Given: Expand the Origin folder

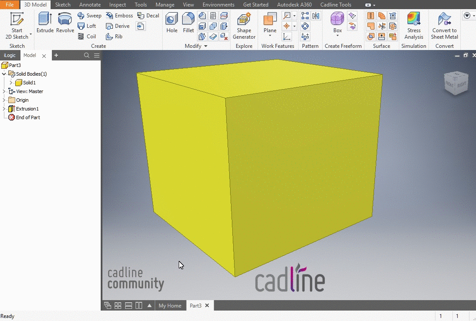Looking at the screenshot, I should [x=4, y=100].
